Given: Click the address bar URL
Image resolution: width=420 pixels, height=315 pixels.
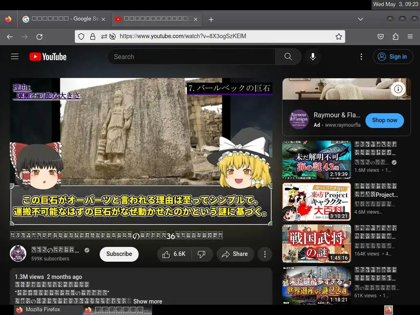Looking at the screenshot, I should (x=183, y=36).
